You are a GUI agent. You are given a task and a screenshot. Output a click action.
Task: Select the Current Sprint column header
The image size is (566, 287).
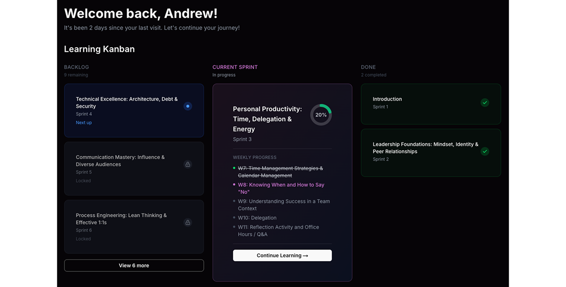click(x=235, y=67)
